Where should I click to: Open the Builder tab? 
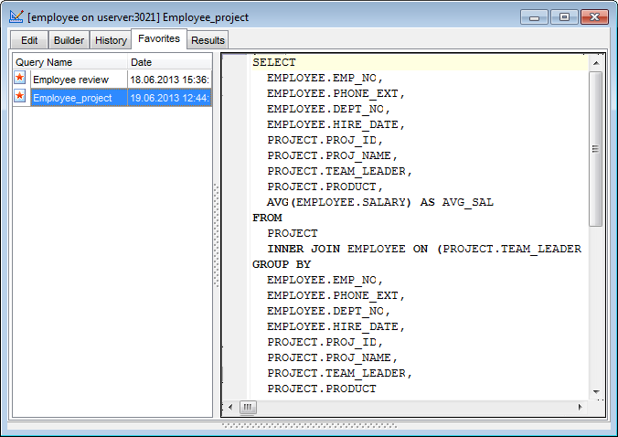point(69,40)
